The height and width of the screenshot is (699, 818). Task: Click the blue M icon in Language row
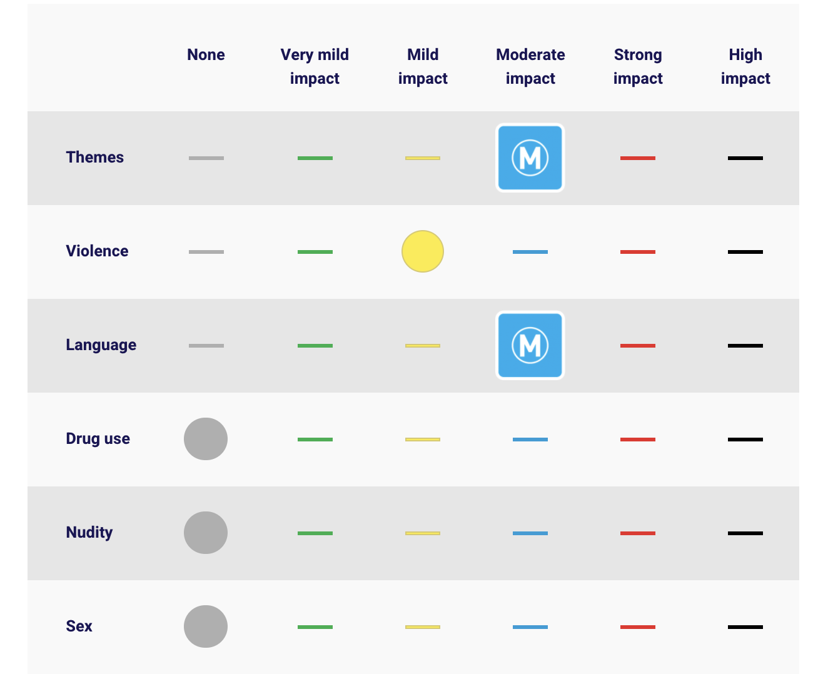(x=530, y=345)
